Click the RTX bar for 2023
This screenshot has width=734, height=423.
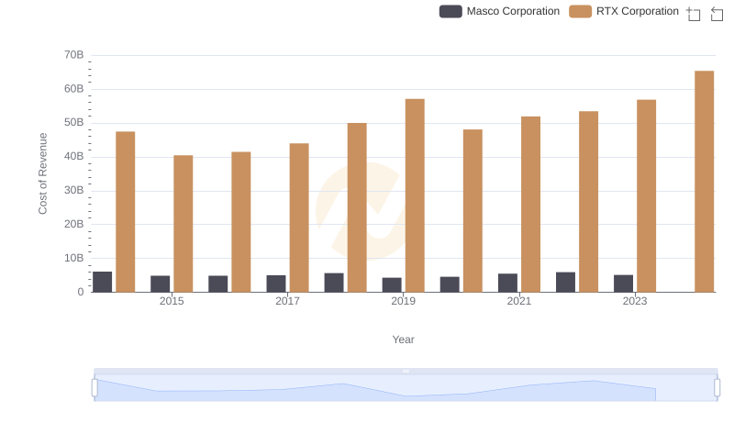coord(647,195)
